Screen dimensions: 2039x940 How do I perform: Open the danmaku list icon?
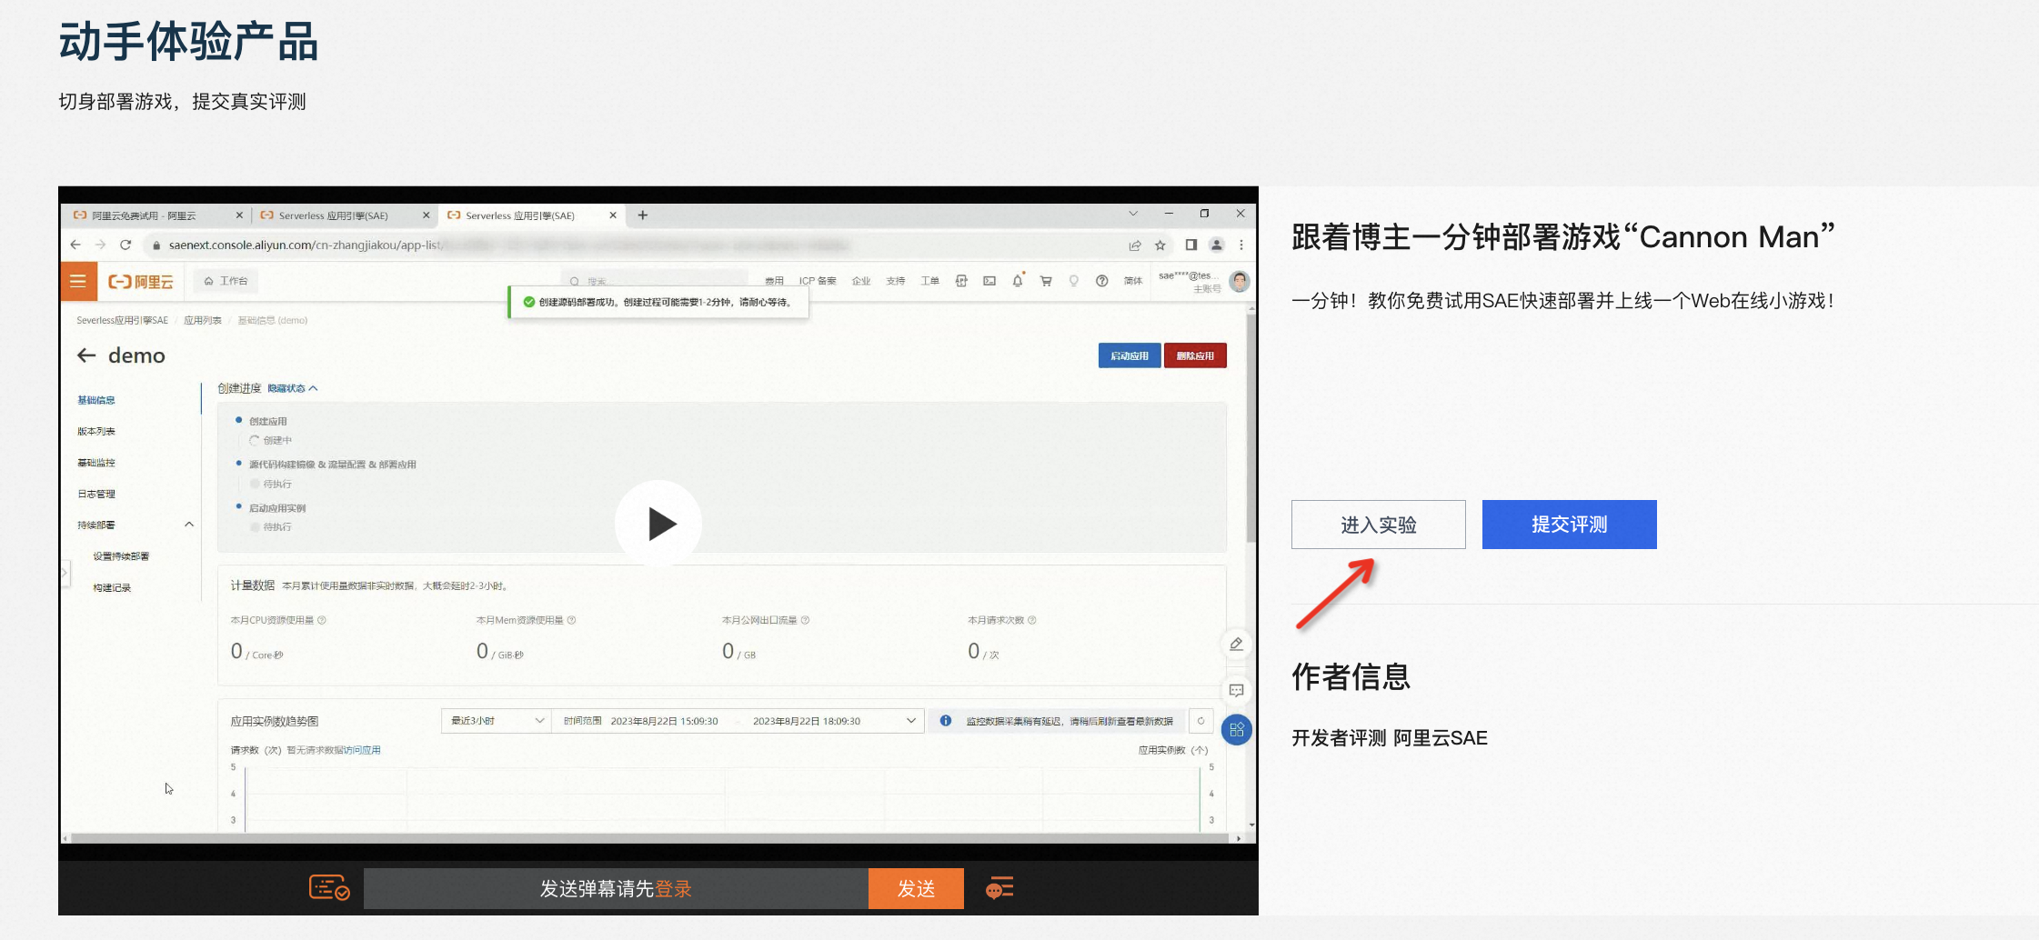pos(999,888)
